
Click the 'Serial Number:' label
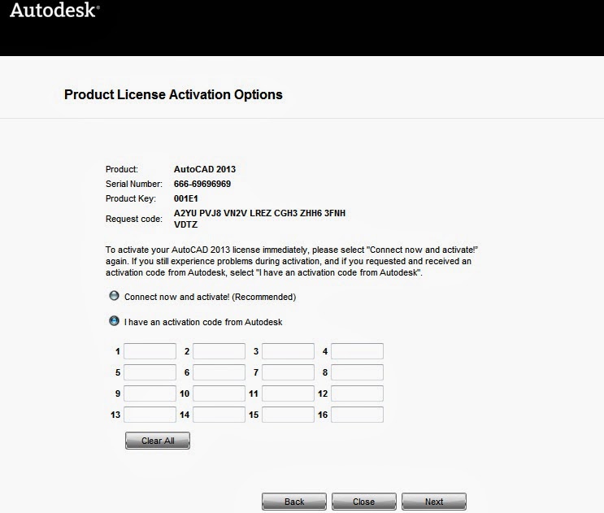click(134, 184)
